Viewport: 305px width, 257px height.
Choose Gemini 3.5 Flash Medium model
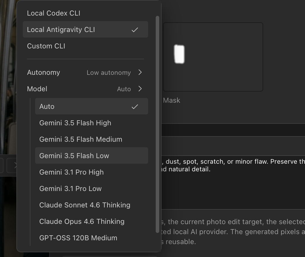point(91,139)
